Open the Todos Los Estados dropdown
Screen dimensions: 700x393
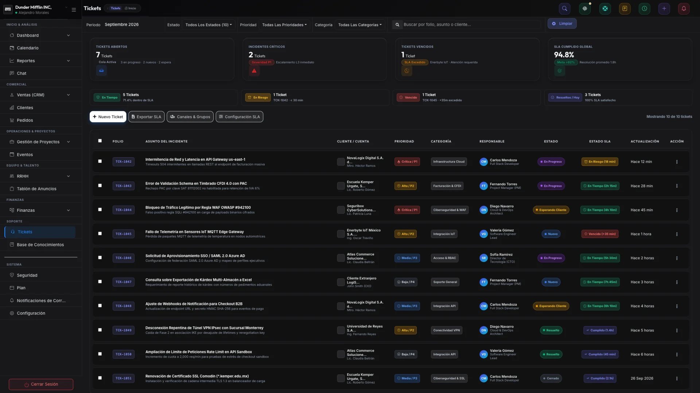click(x=209, y=25)
